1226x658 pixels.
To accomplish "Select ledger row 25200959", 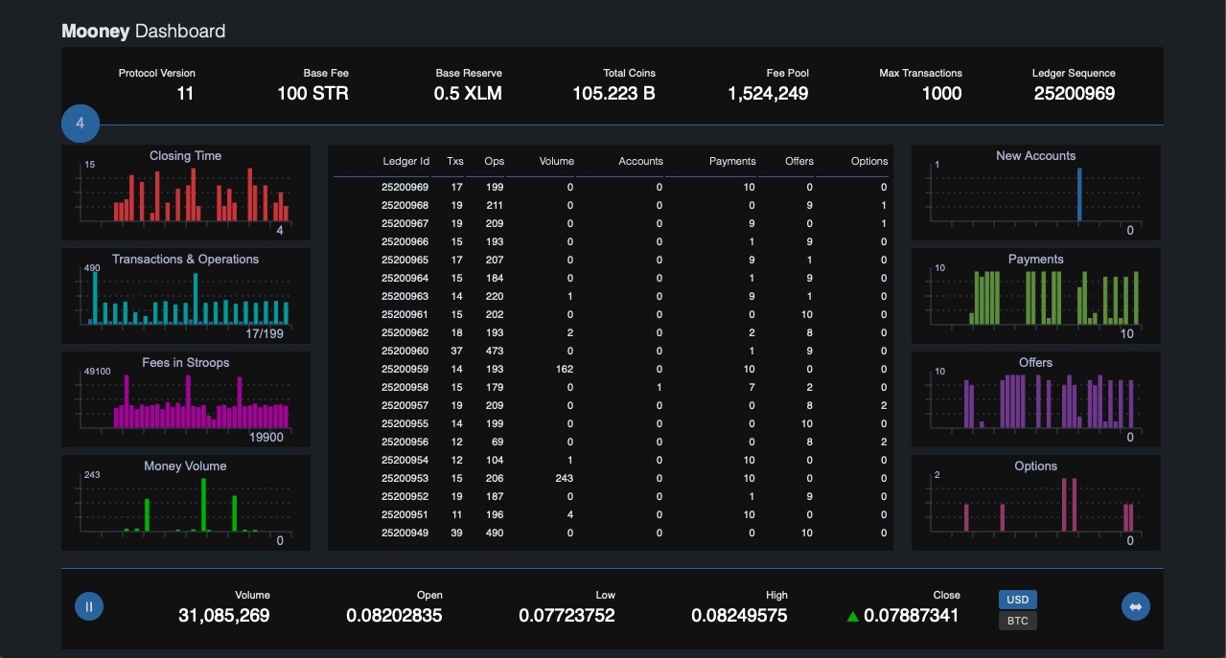I will click(x=611, y=369).
